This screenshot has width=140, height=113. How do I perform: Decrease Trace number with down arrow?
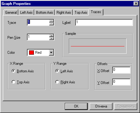click(52, 24)
